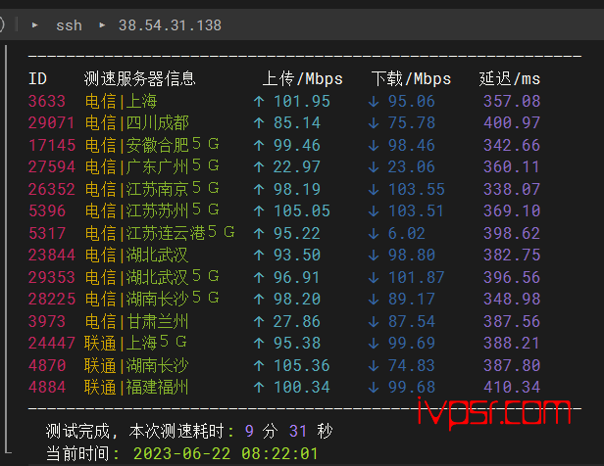Click upload value 85.14
Image resolution: width=604 pixels, height=466 pixels.
tap(297, 123)
